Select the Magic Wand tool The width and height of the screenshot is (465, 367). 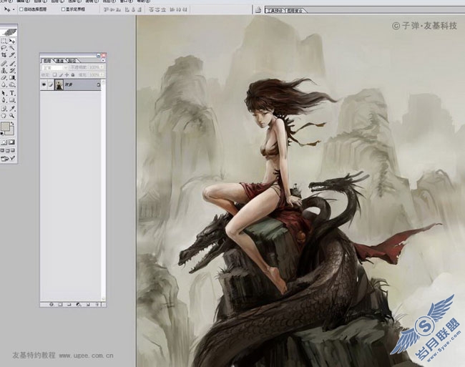coord(12,48)
